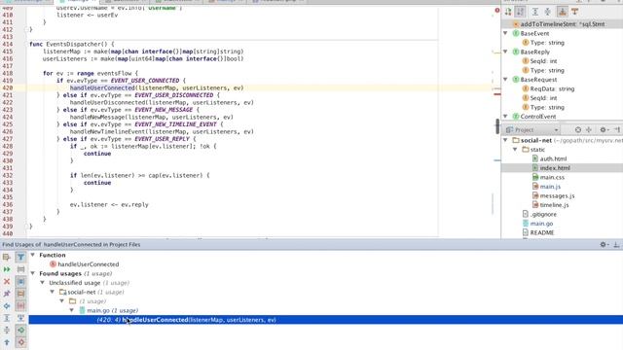Select messages.js in Project tree
Image resolution: width=623 pixels, height=350 pixels.
coord(557,195)
